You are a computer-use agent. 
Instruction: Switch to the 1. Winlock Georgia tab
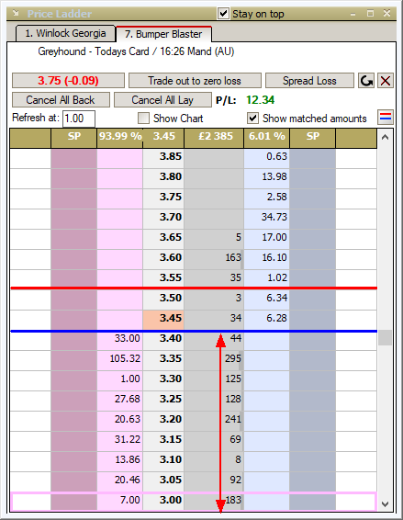coord(65,33)
